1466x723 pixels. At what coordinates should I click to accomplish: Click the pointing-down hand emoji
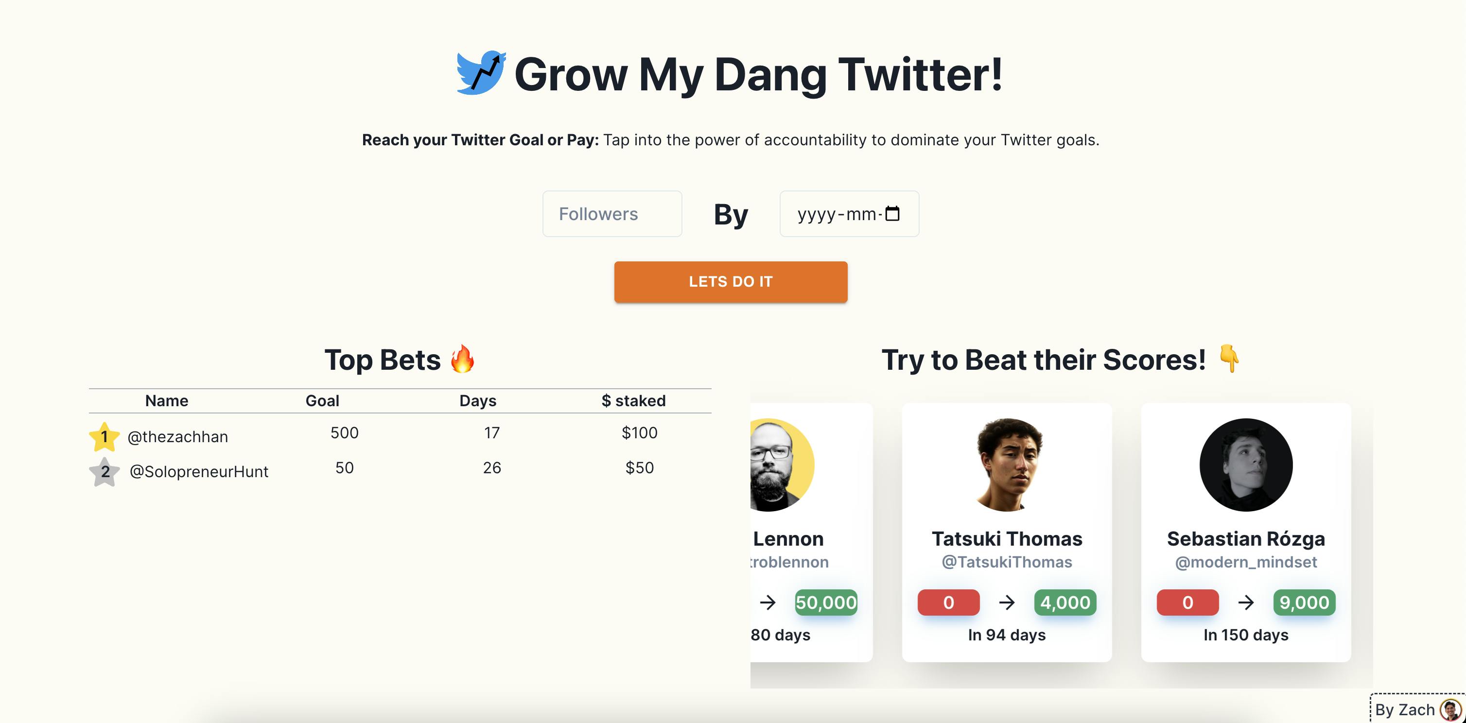tap(1229, 359)
